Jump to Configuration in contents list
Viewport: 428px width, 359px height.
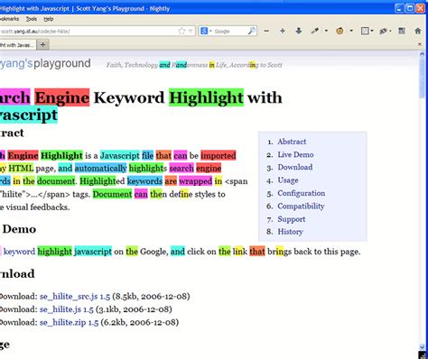pos(301,193)
